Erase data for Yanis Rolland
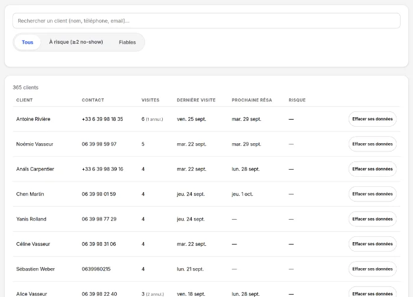Viewport: 413px width, 297px height. tap(372, 219)
